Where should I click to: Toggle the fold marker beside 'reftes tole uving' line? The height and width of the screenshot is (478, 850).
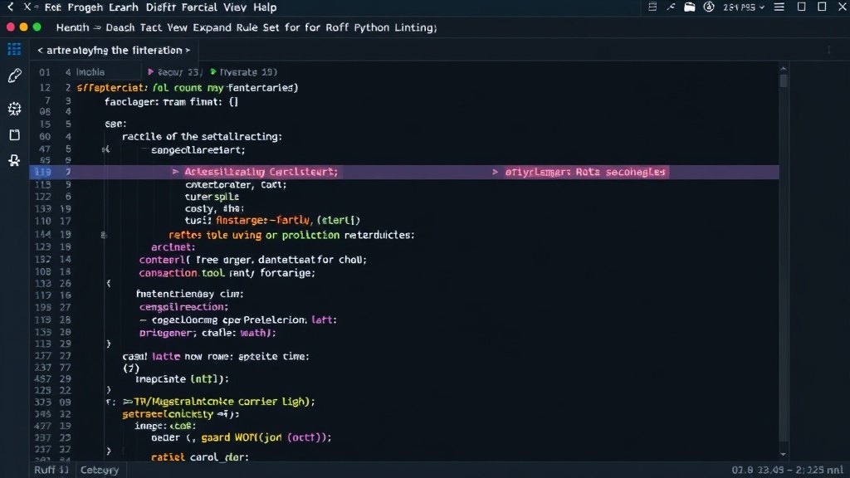(x=104, y=235)
